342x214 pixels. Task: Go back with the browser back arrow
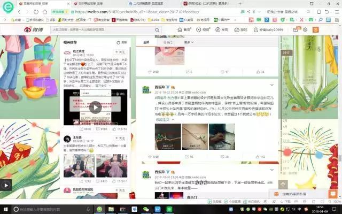click(19, 12)
